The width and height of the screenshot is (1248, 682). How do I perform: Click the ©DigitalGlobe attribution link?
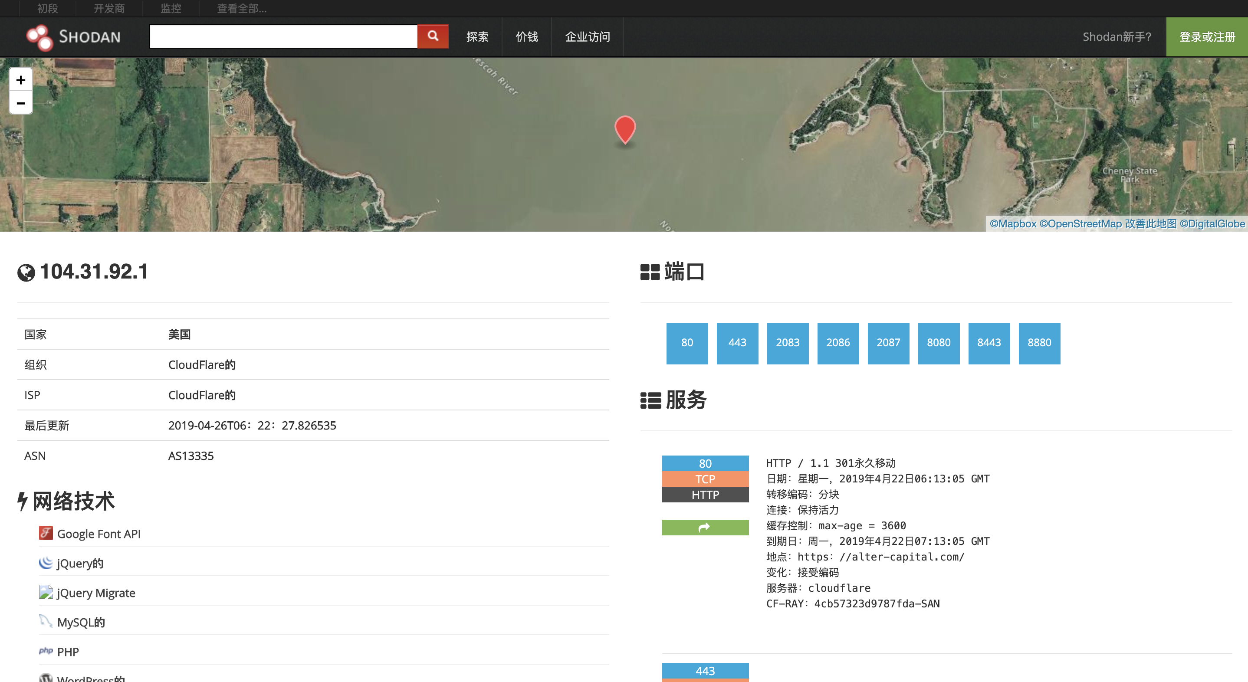(x=1212, y=223)
